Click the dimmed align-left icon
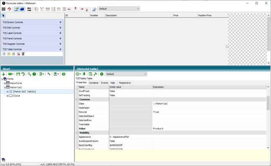 pyautogui.click(x=36, y=9)
